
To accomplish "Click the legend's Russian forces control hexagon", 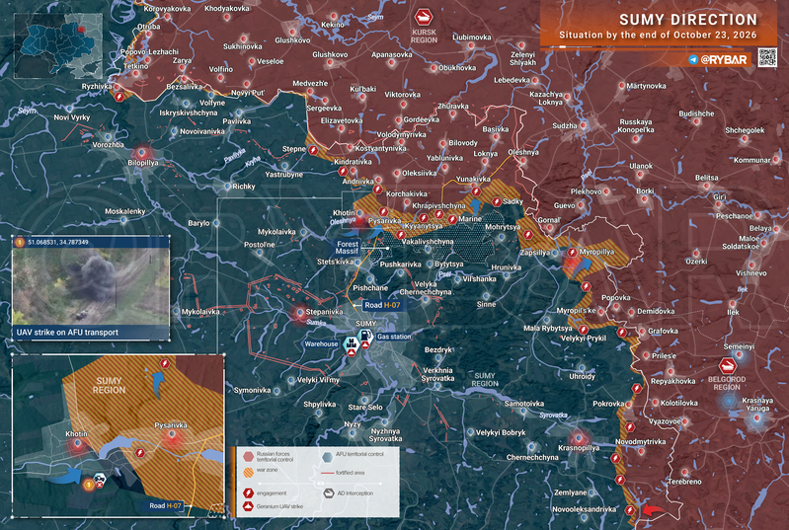I will point(248,457).
